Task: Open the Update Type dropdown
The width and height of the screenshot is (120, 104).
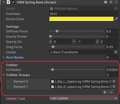Action: pyautogui.click(x=84, y=98)
